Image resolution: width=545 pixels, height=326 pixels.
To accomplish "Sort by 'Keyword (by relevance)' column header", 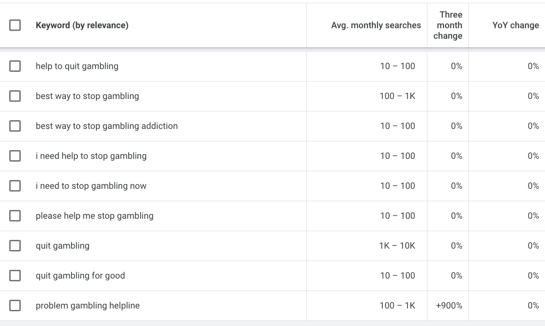I will 82,25.
